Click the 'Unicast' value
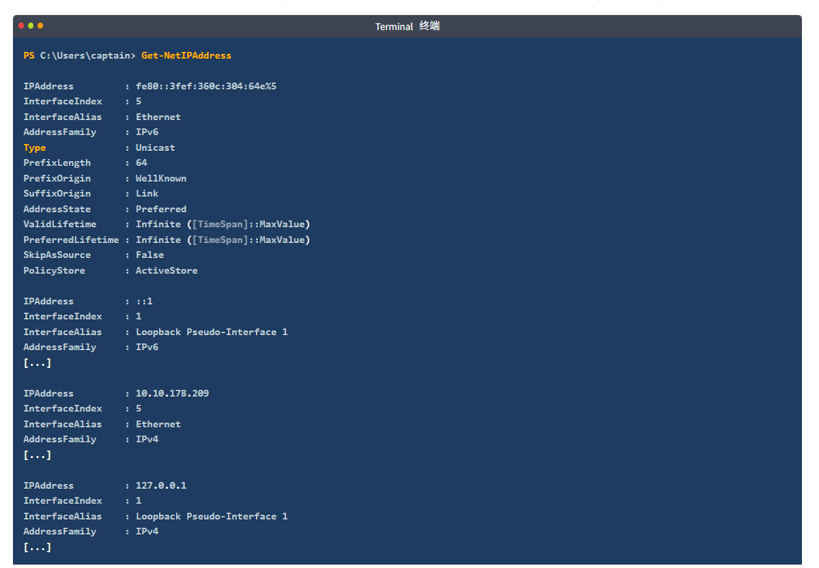 156,147
